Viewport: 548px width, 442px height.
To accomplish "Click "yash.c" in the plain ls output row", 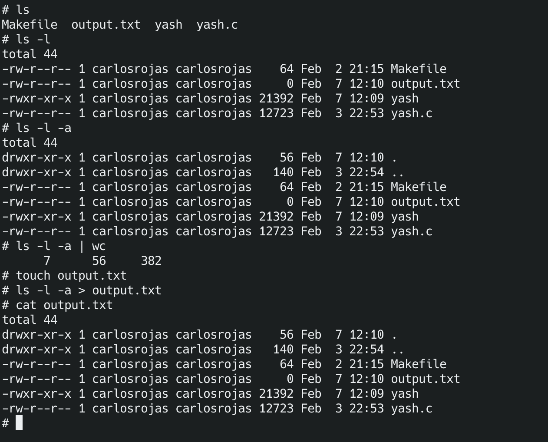I will pyautogui.click(x=217, y=24).
